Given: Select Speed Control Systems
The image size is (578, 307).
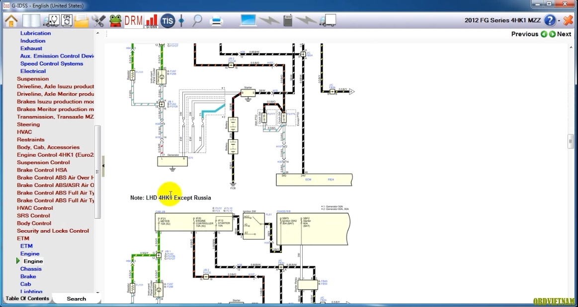Looking at the screenshot, I should pos(52,63).
